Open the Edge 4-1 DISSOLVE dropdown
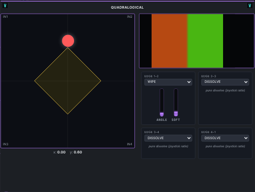This screenshot has height=192, width=255. (225, 138)
